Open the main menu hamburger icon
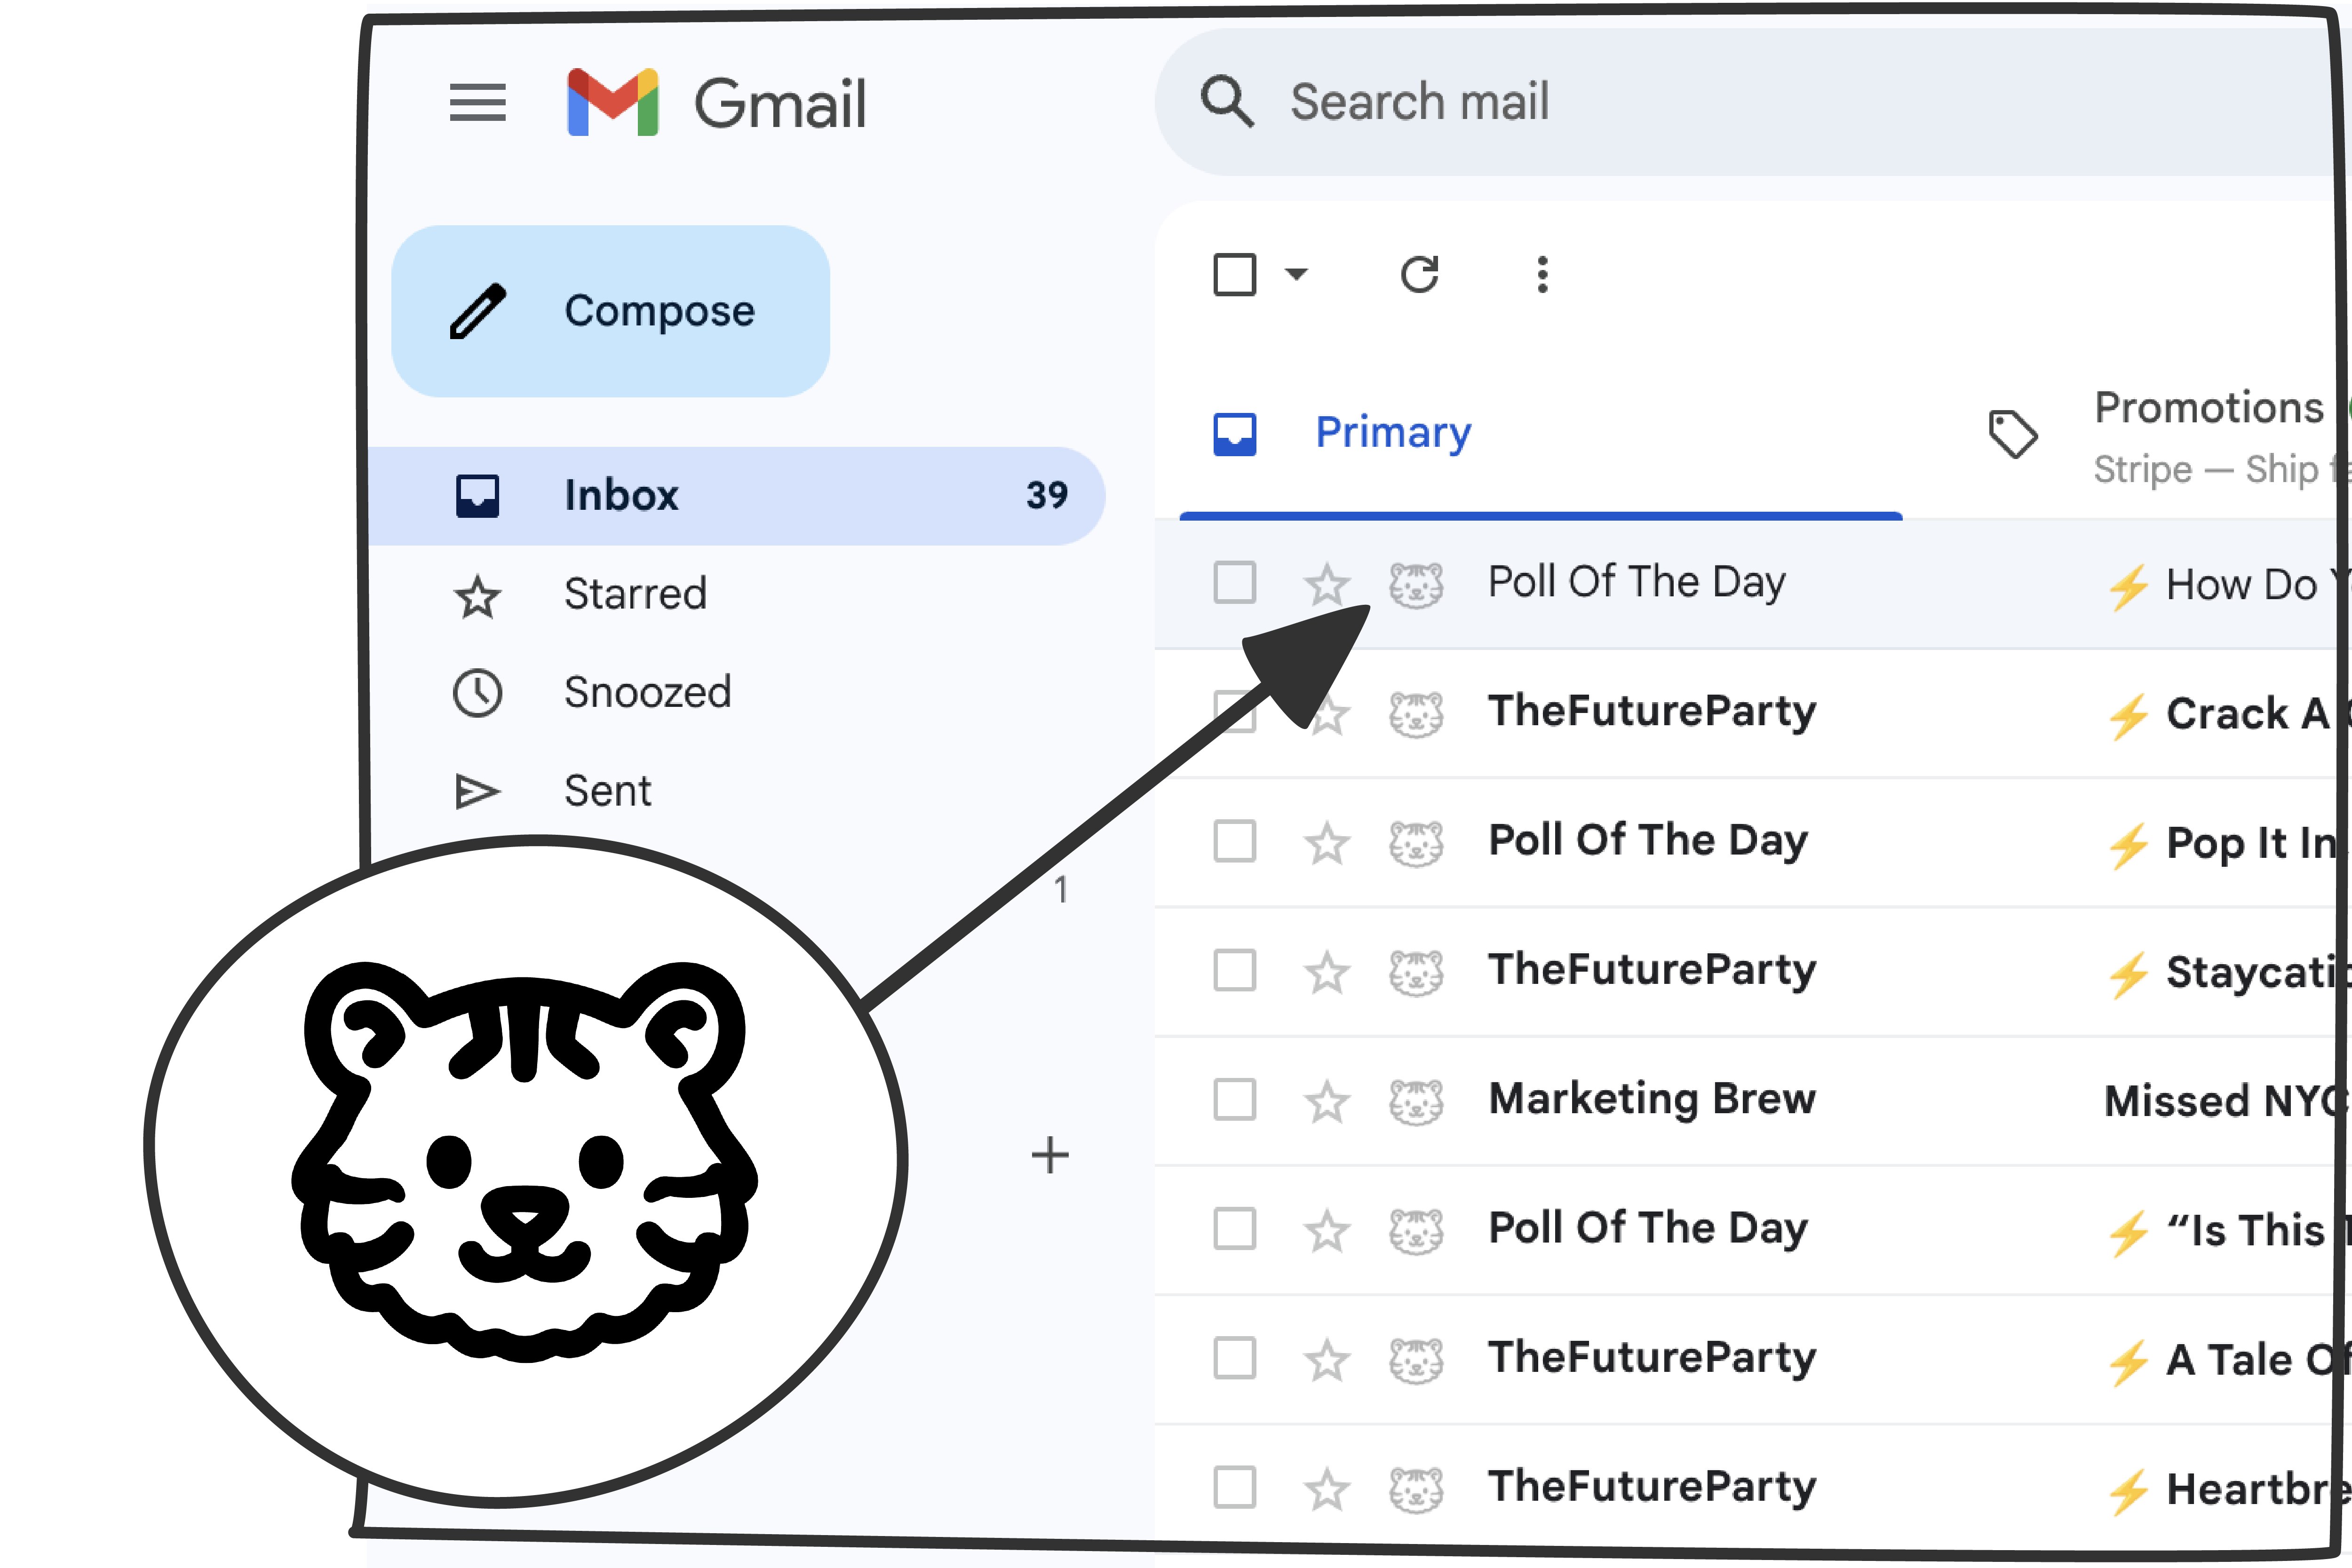This screenshot has height=1568, width=2352. (x=477, y=102)
